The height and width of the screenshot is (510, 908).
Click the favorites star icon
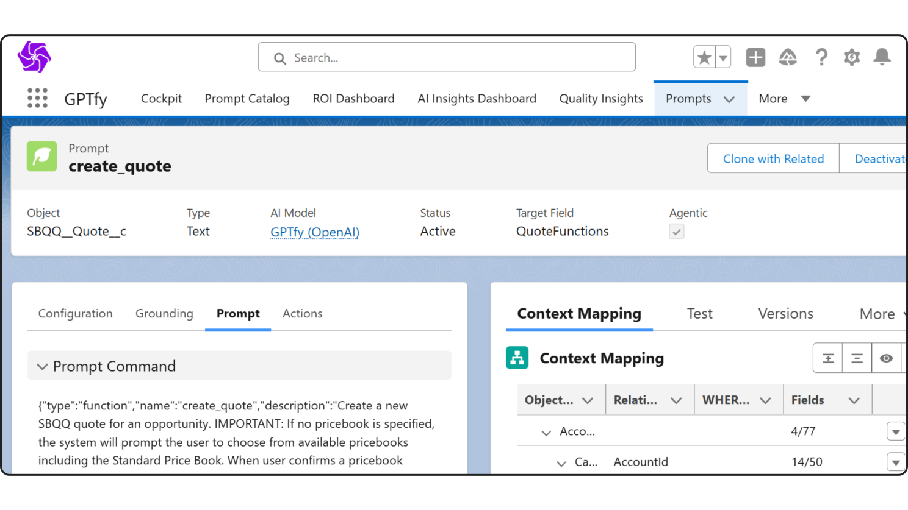coord(704,57)
